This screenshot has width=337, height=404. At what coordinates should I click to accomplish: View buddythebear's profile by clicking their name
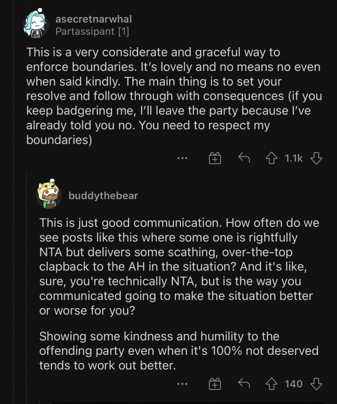coord(104,195)
